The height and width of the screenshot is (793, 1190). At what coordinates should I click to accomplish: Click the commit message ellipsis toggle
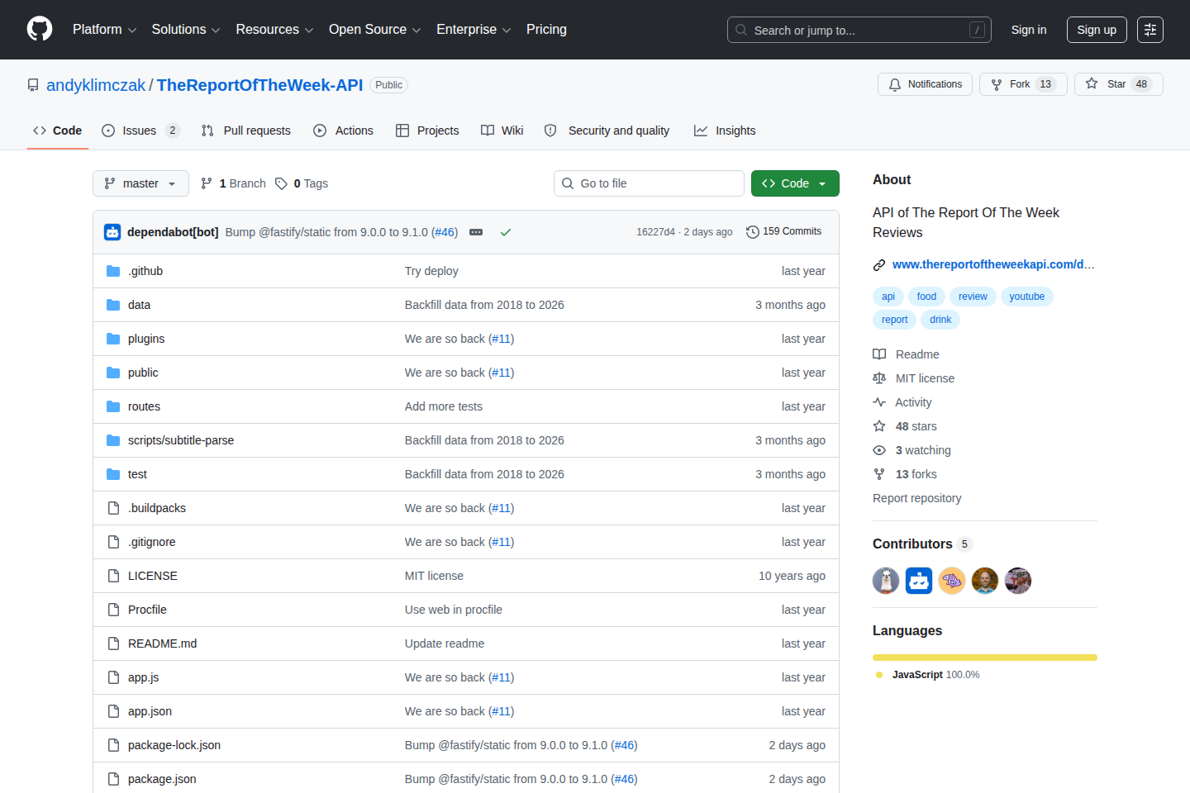coord(476,232)
